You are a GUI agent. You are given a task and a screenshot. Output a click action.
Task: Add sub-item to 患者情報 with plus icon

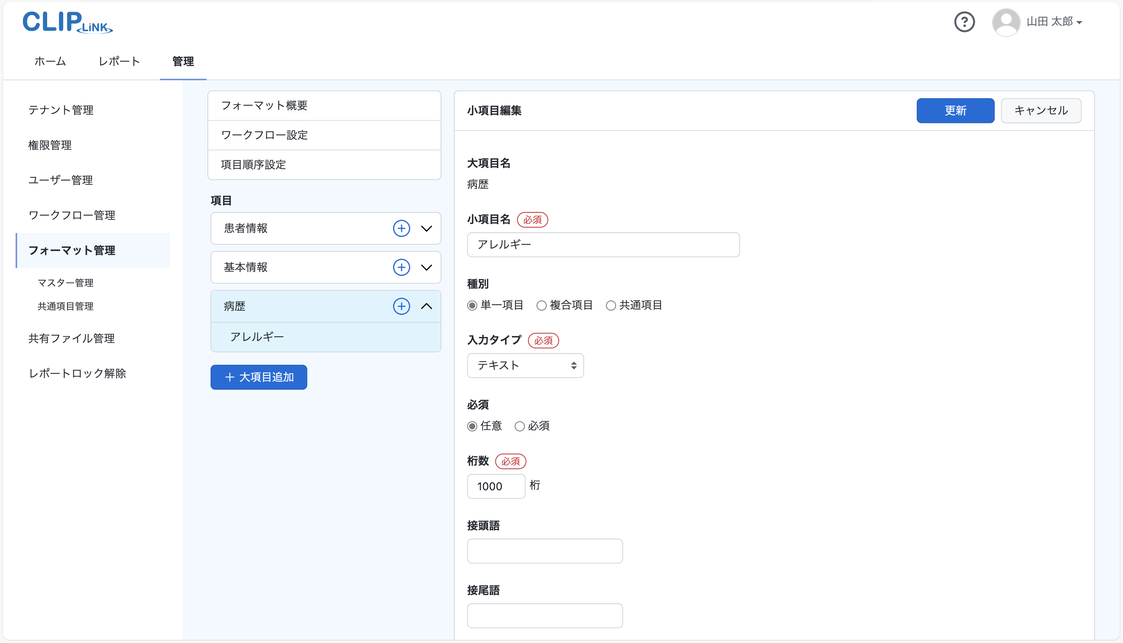[x=401, y=228]
